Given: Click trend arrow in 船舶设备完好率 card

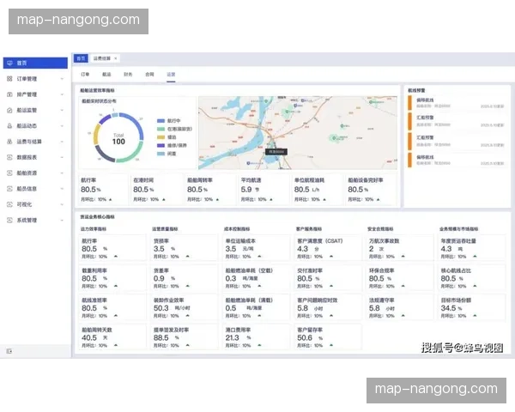Looking at the screenshot, I should coord(378,199).
